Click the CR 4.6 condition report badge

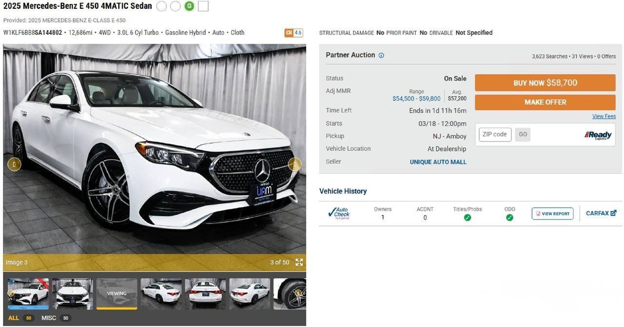[293, 33]
